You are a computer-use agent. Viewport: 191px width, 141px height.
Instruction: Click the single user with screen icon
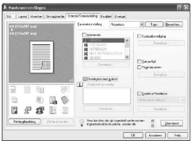tap(27, 110)
